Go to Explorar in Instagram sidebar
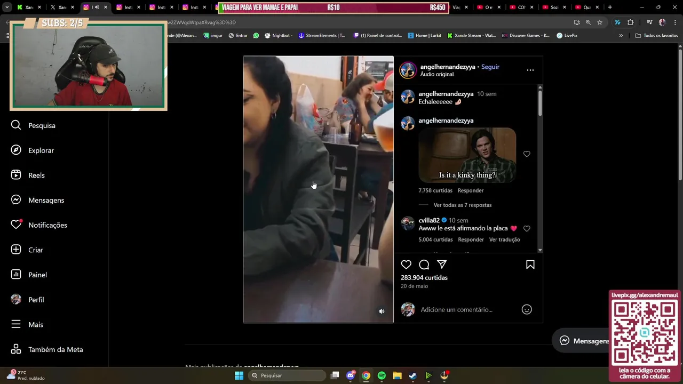The width and height of the screenshot is (683, 384). 33,150
